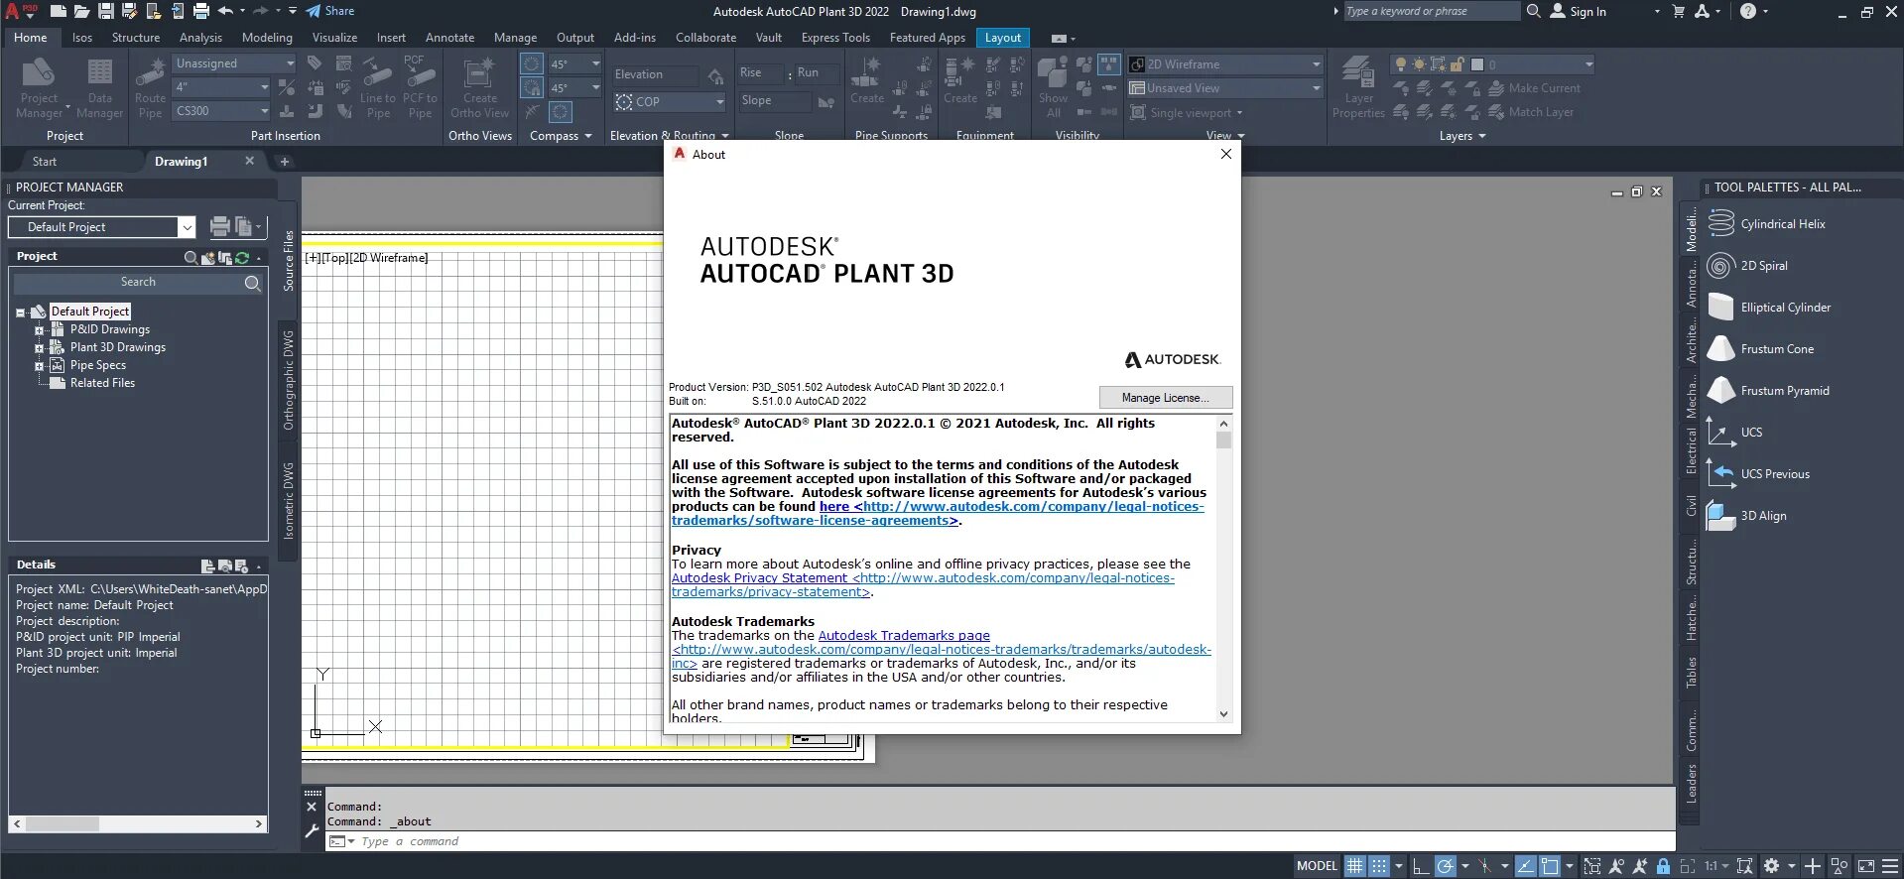
Task: Open the software license agreements link
Action: click(x=938, y=513)
